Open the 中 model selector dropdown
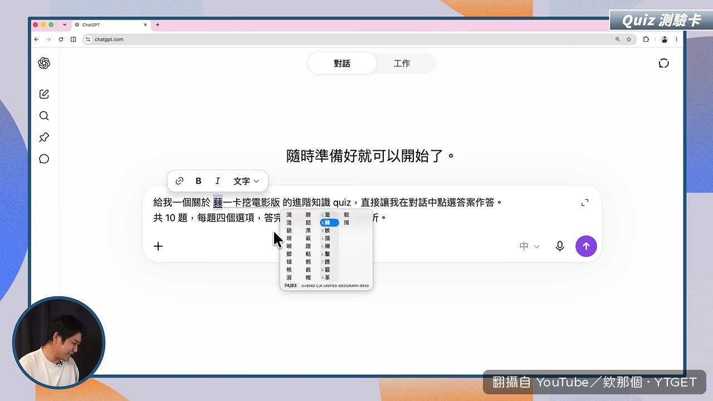The height and width of the screenshot is (401, 713). click(529, 246)
